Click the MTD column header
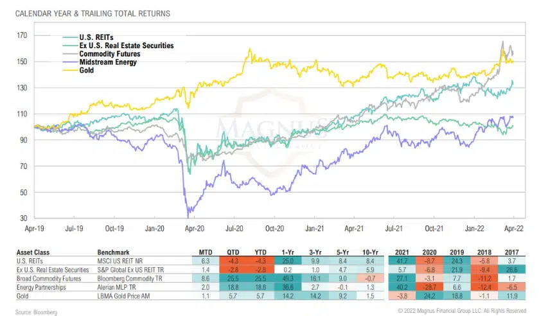 (x=205, y=252)
